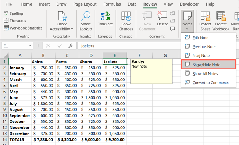This screenshot has width=239, height=145.
Task: Click the New Comment button
Action: coord(147,21)
